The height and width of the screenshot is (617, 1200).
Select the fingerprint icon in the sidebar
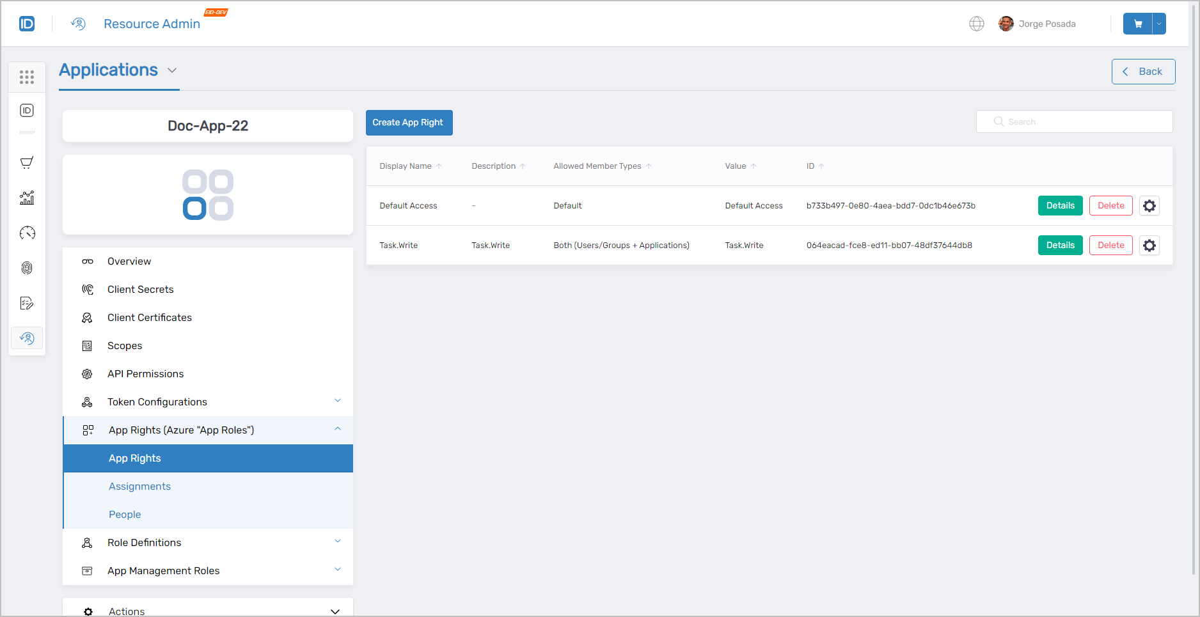click(27, 268)
